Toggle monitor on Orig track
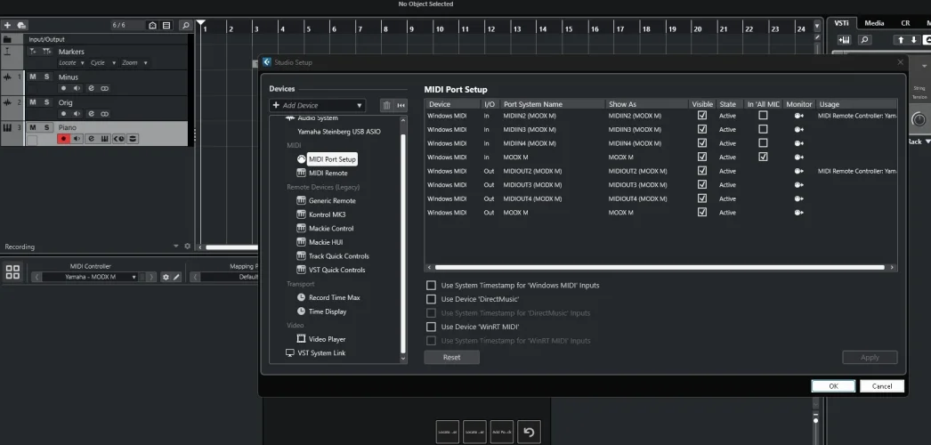The image size is (931, 445). [x=77, y=113]
